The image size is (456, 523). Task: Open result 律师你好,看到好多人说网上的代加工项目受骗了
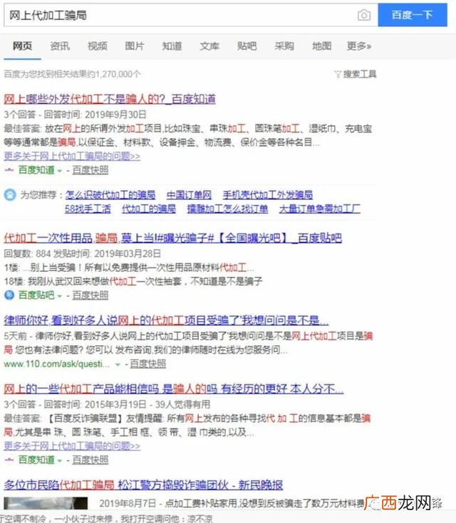(166, 320)
